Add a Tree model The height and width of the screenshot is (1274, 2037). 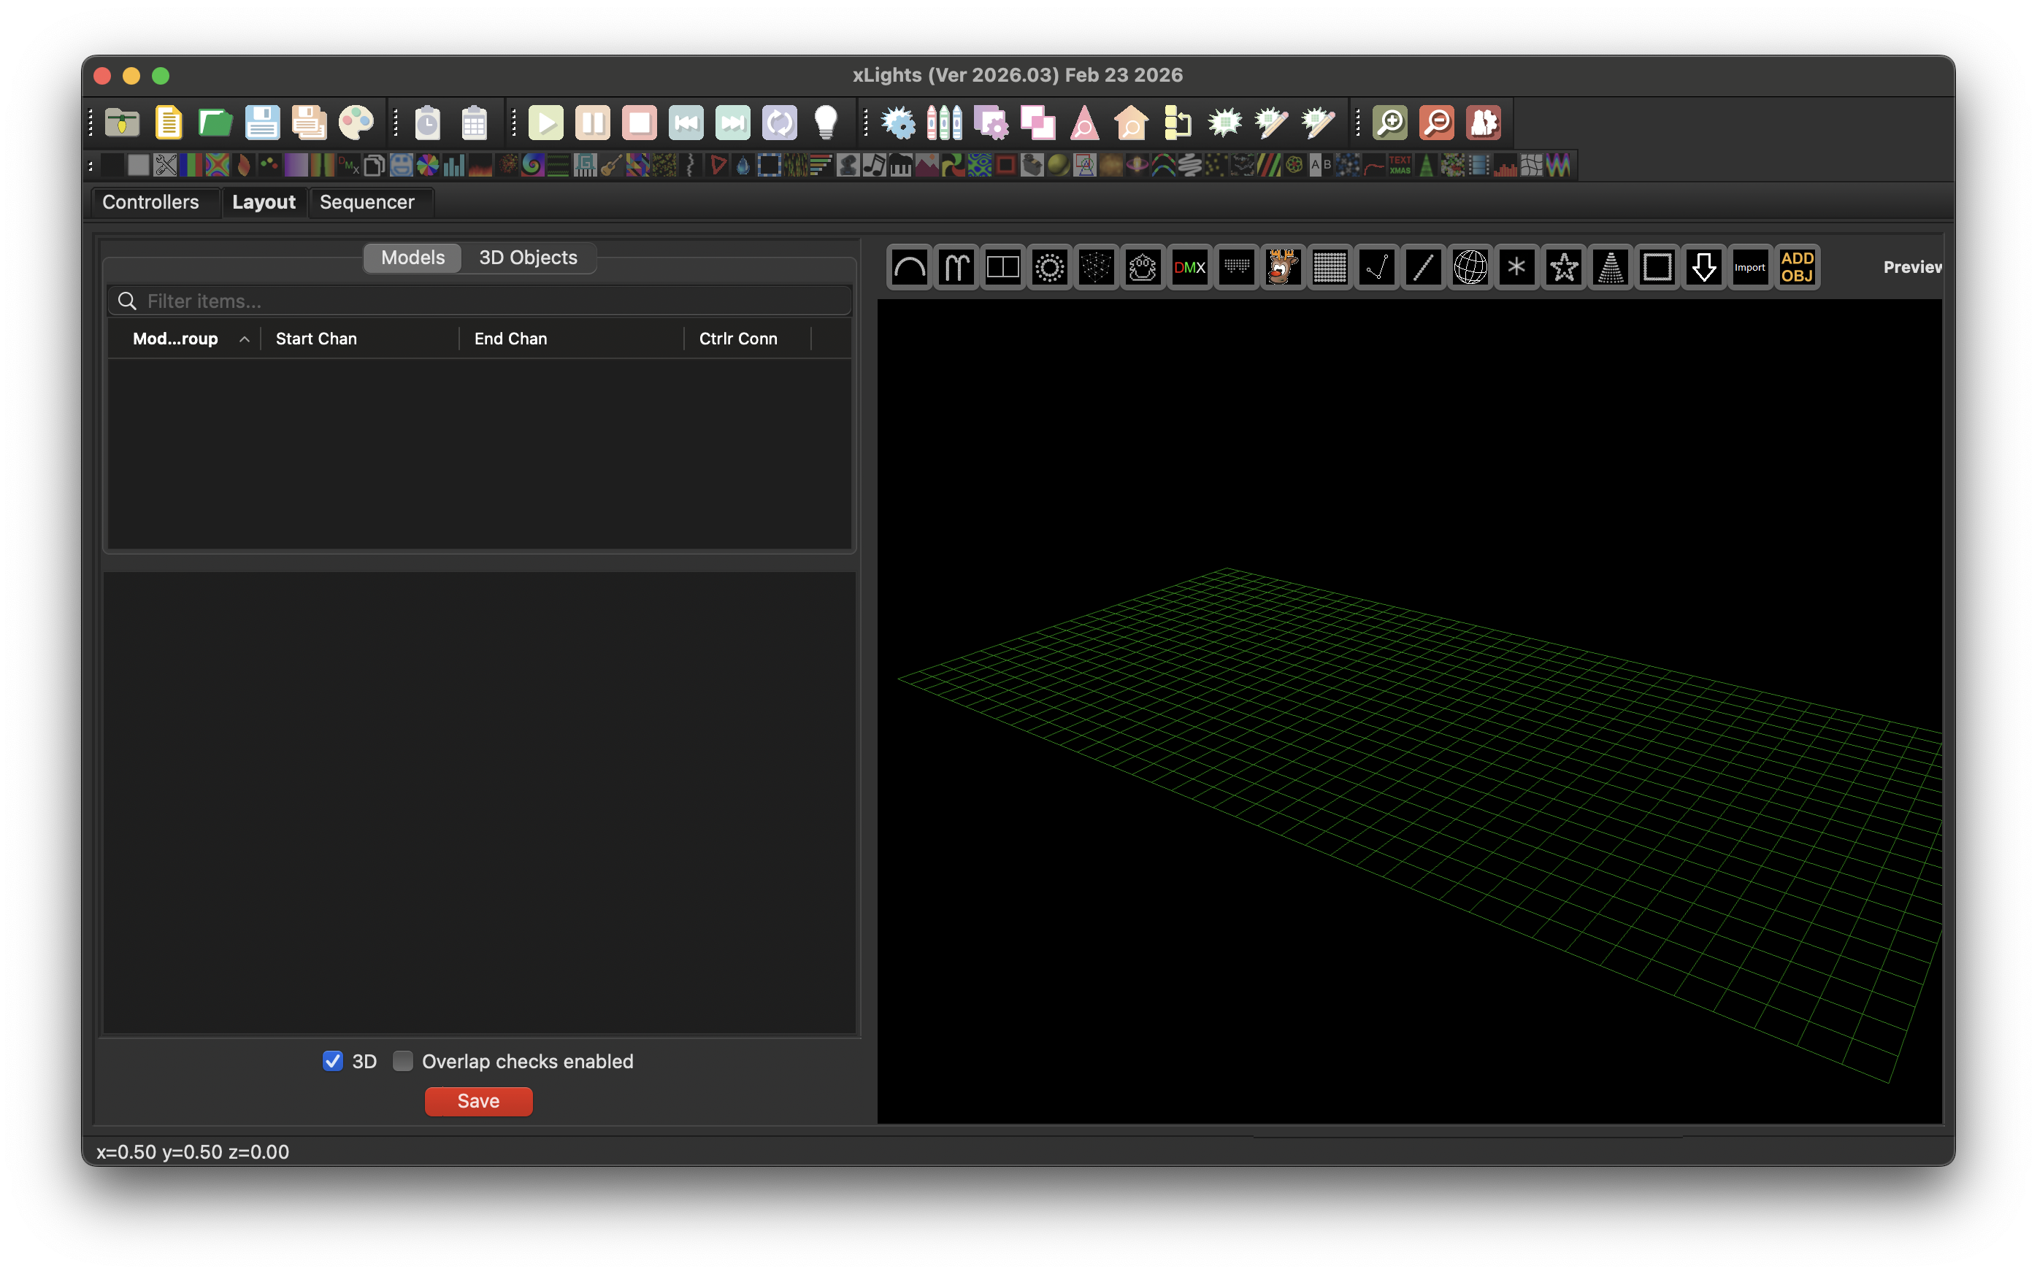1611,268
